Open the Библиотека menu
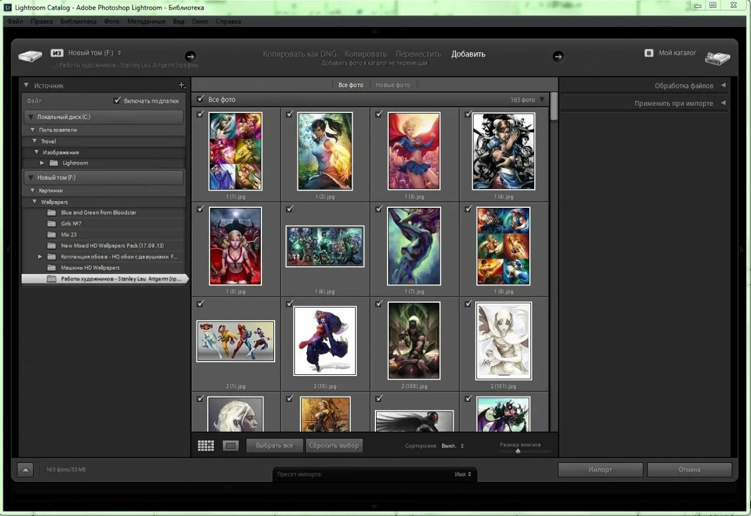The image size is (751, 516). pyautogui.click(x=78, y=21)
